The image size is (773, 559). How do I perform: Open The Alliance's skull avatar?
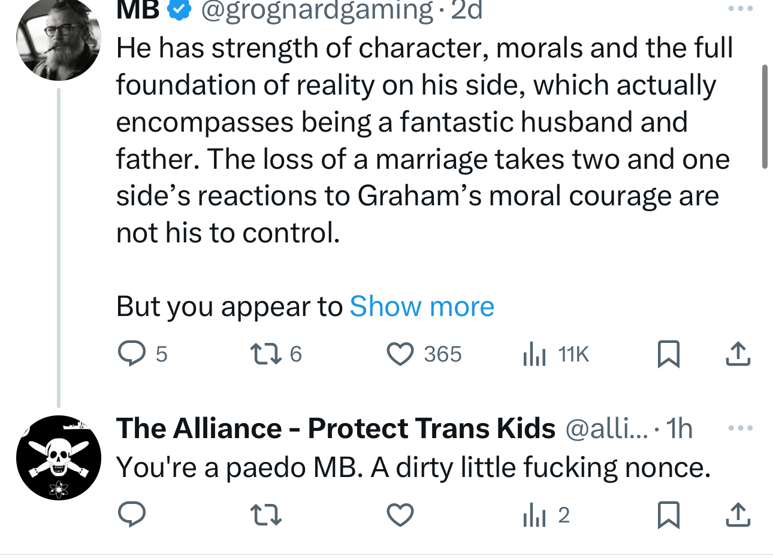tap(59, 458)
